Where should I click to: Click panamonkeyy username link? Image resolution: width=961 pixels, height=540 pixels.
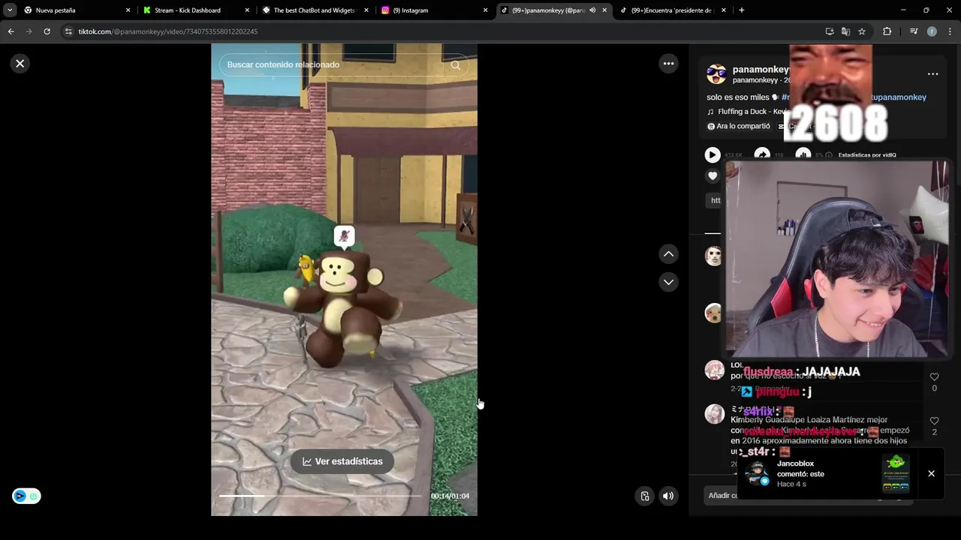761,70
